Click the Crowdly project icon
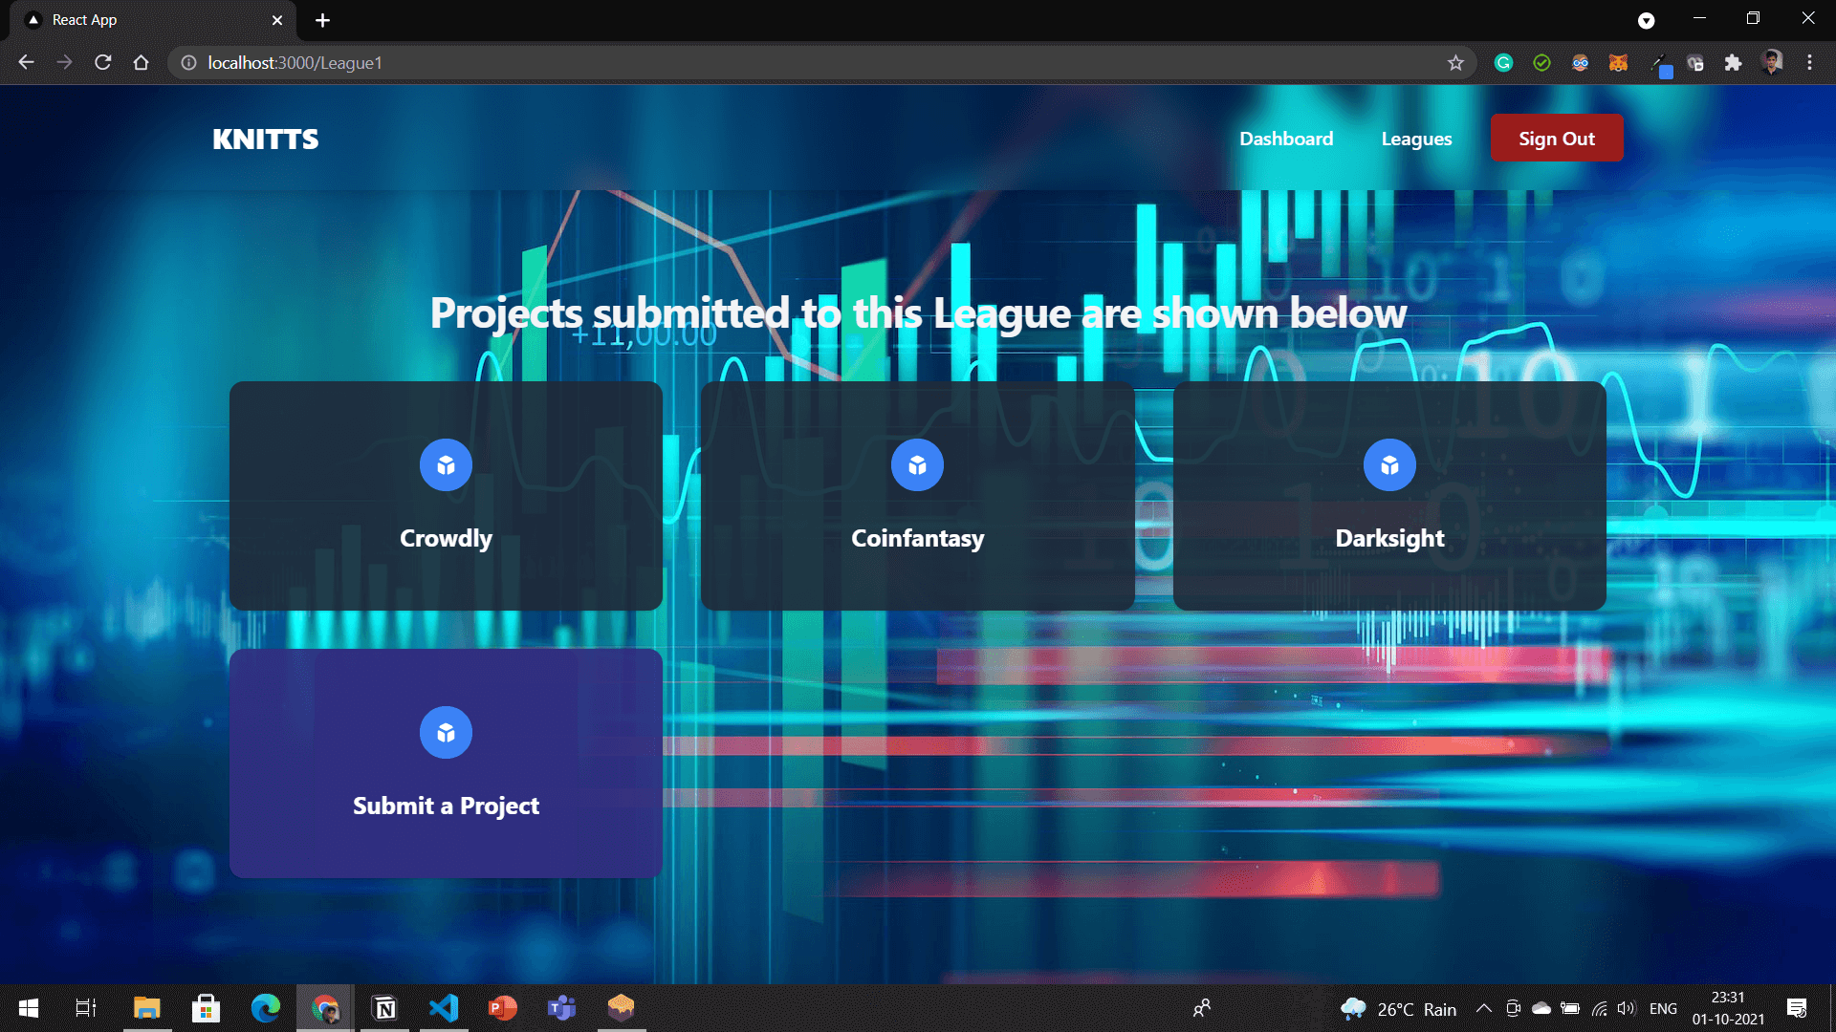 tap(445, 463)
